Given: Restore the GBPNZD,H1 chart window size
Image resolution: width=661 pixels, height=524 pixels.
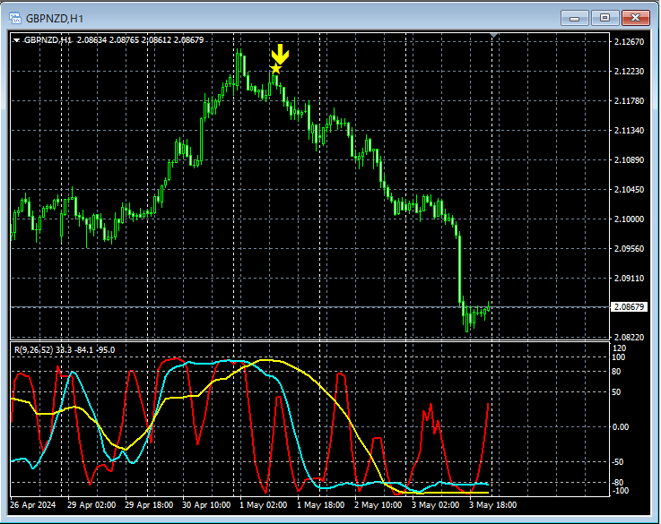Looking at the screenshot, I should pos(605,17).
